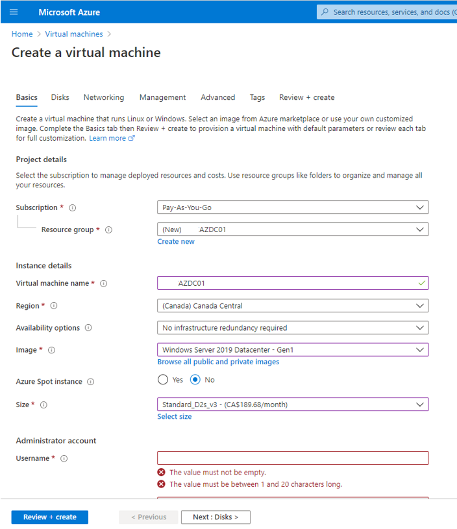Switch to the Basics tab
Screen dimensions: 457x529
tap(27, 97)
